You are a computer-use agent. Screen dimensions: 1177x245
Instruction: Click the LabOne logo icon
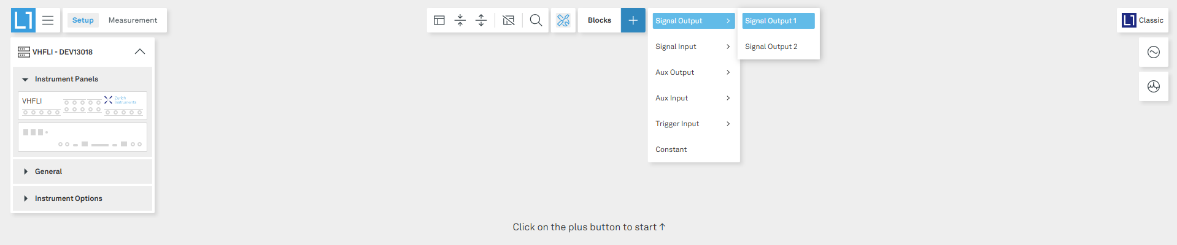click(23, 20)
